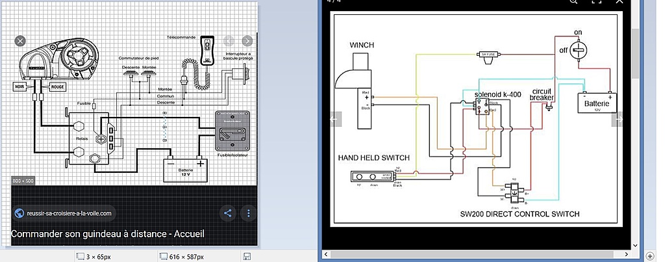Screen dimensions: 665x262
Task: Click the 'Télécommande' label
Action: pos(181,37)
